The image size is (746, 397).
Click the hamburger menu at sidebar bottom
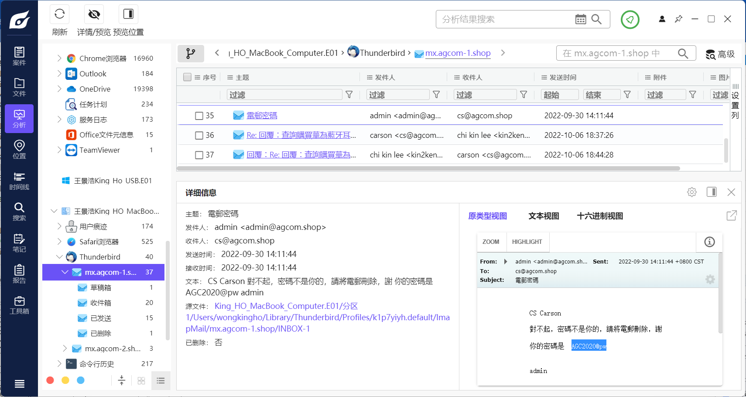click(x=19, y=384)
